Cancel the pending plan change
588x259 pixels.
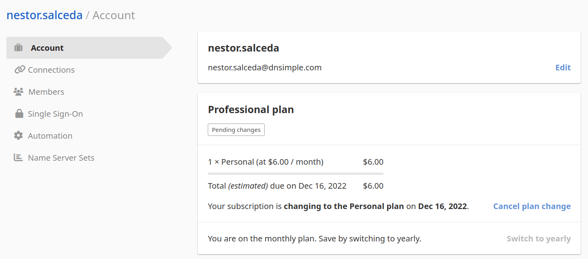click(x=531, y=206)
